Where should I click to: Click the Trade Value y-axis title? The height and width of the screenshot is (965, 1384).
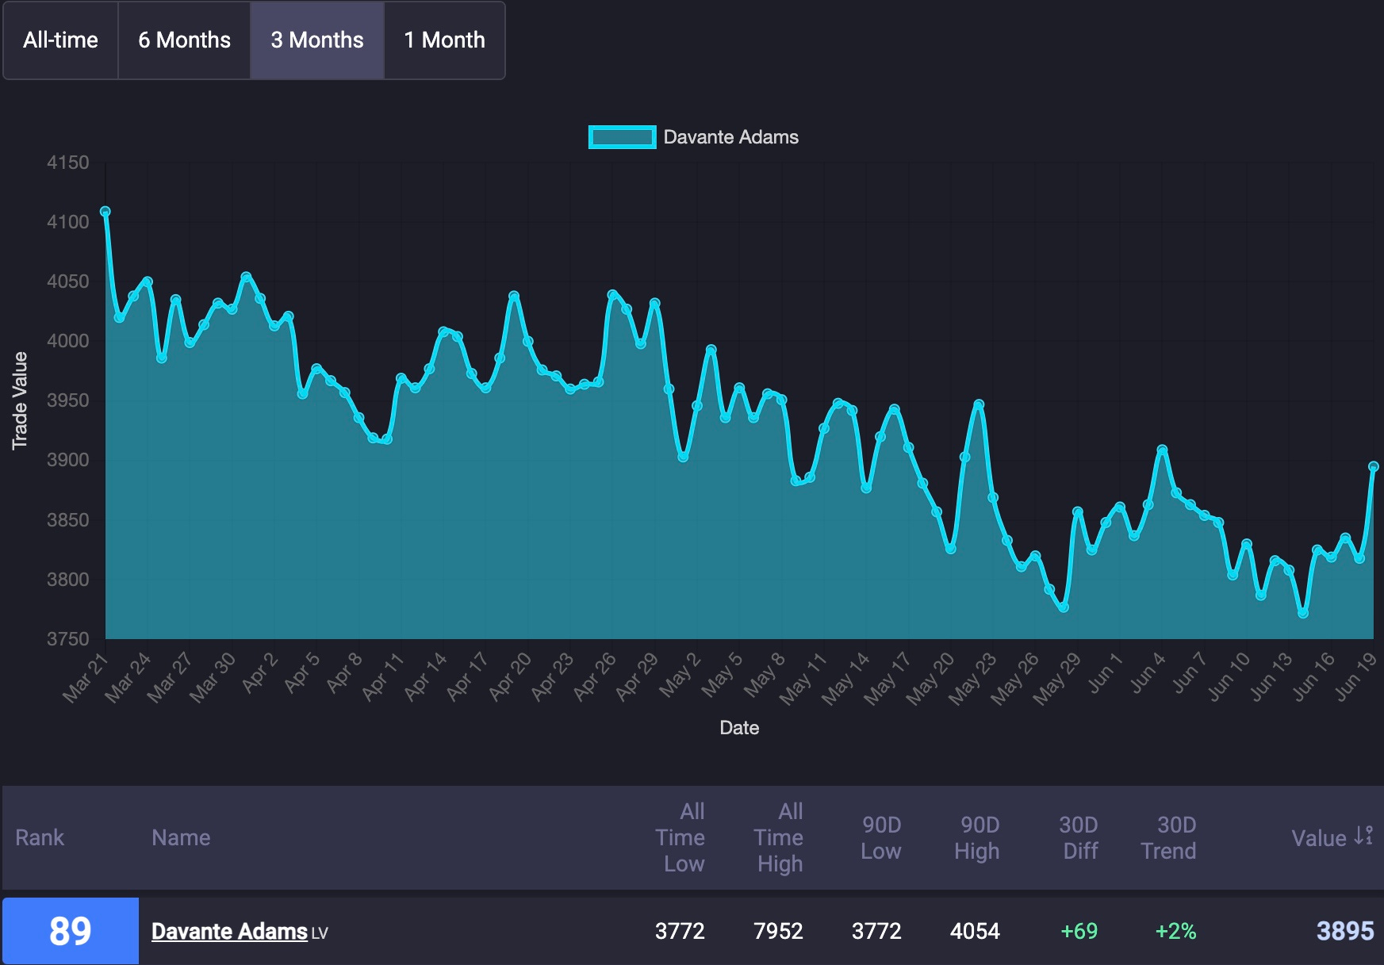point(20,400)
